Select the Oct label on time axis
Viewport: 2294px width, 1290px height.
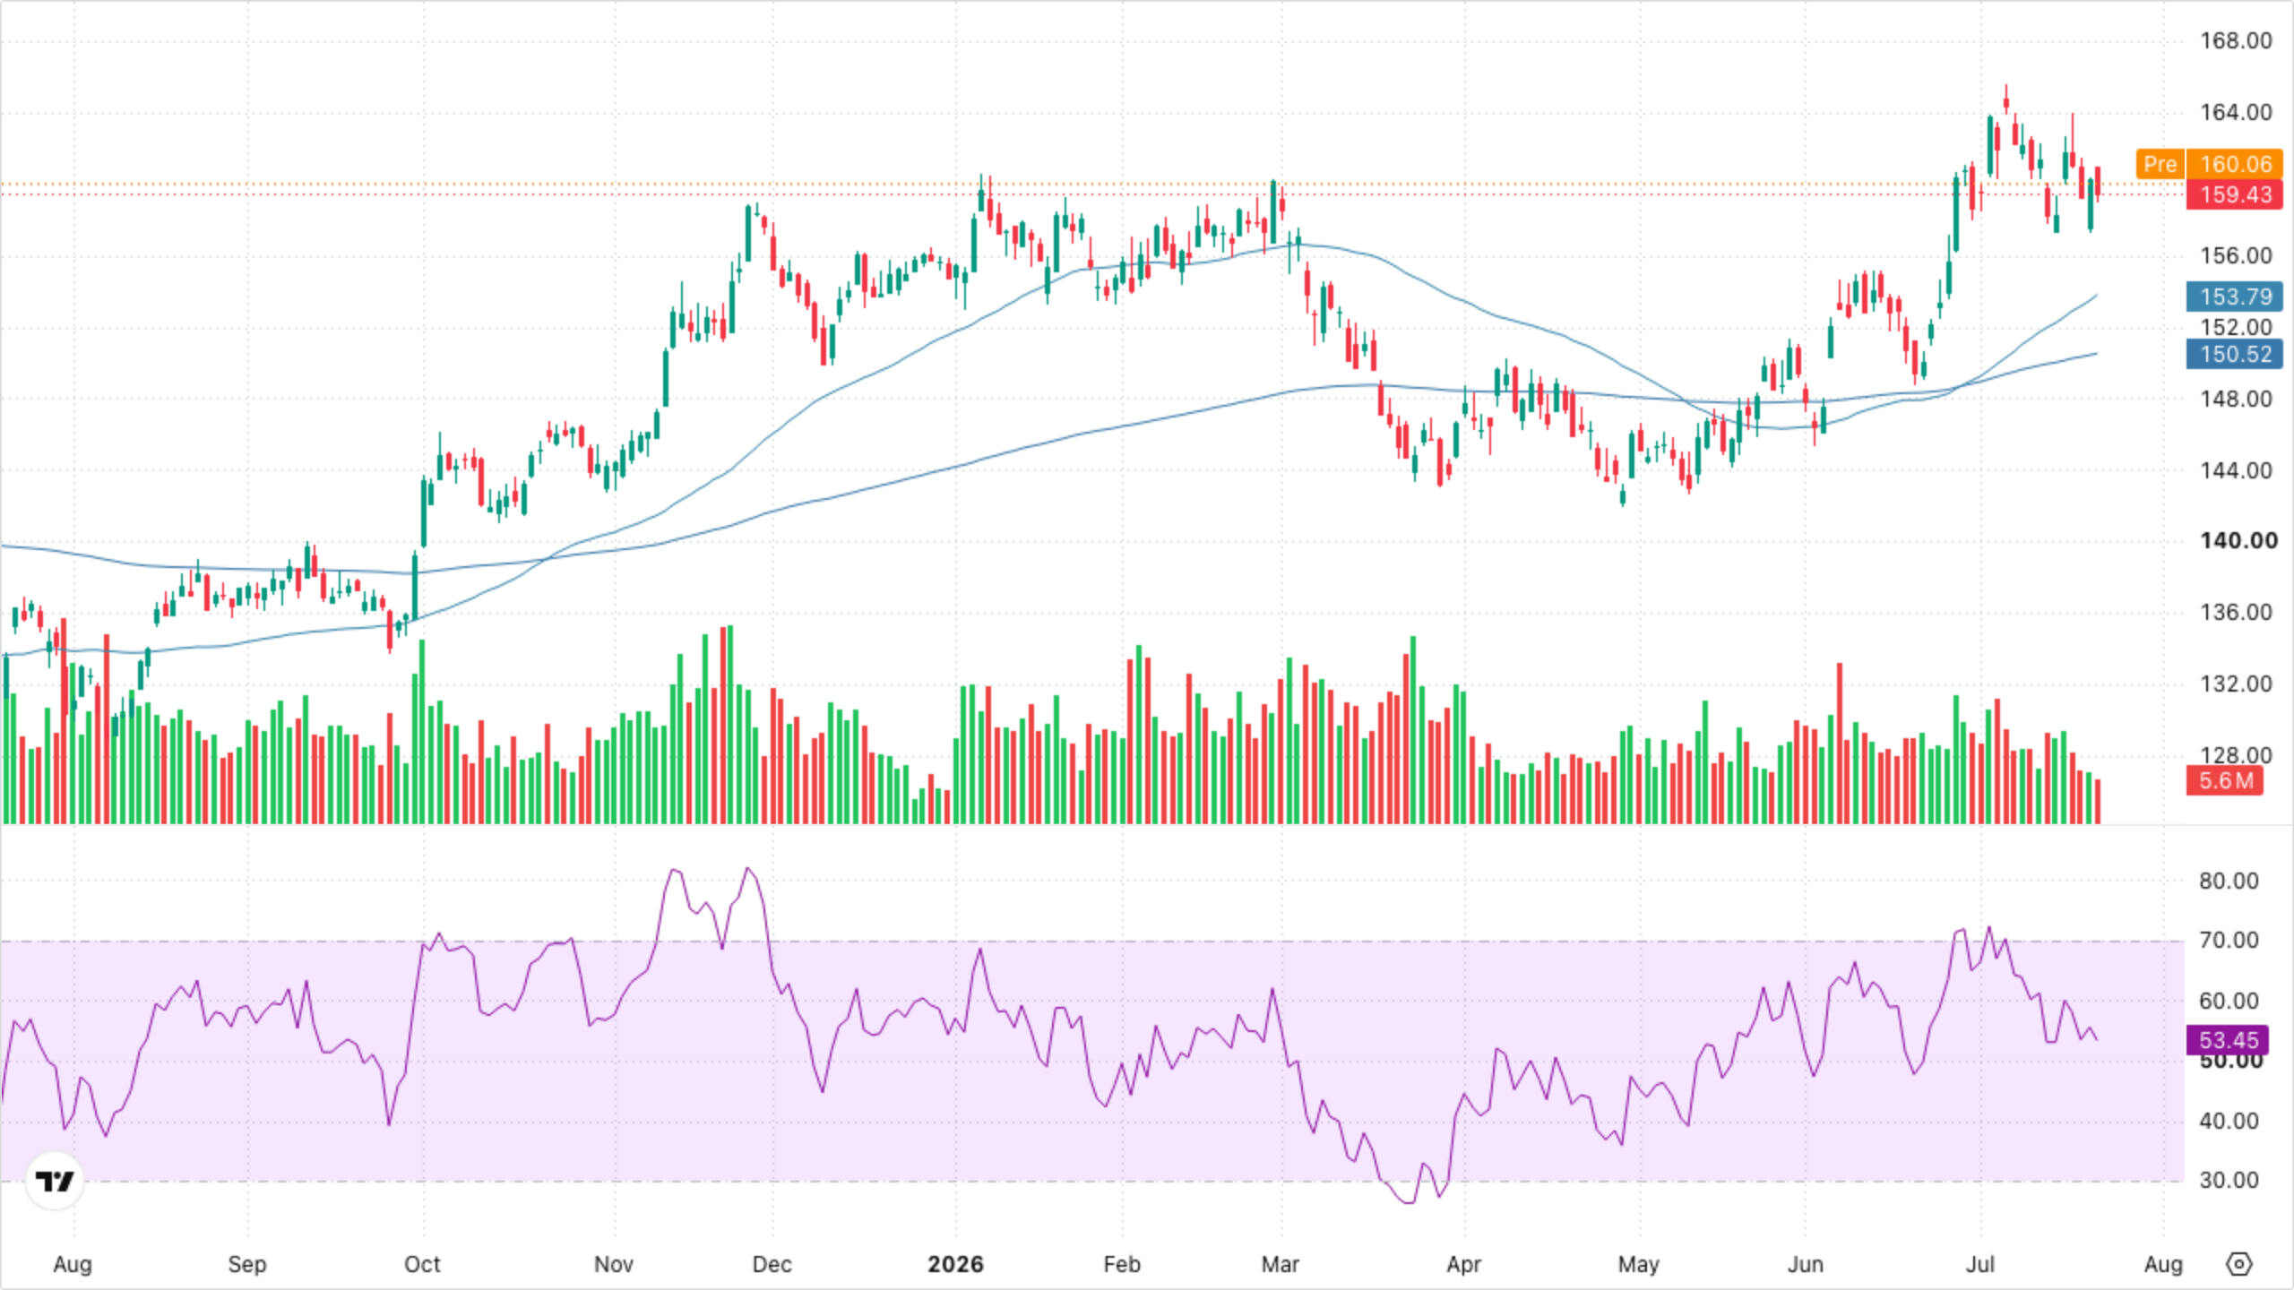click(x=422, y=1264)
